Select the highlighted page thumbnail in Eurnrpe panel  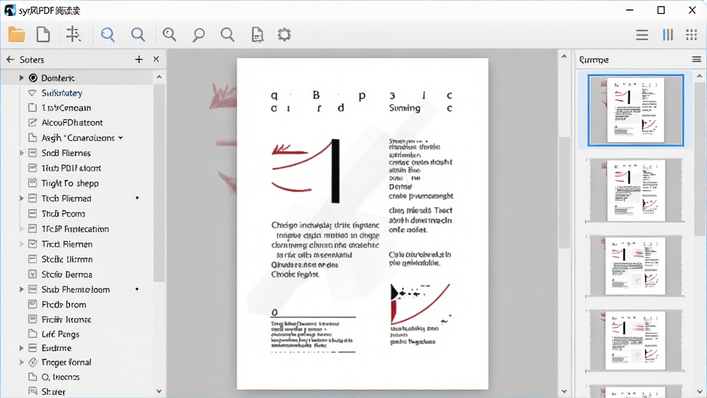[x=636, y=111]
